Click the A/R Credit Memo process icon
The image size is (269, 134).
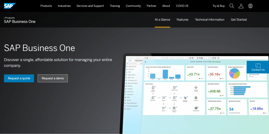[x=174, y=108]
